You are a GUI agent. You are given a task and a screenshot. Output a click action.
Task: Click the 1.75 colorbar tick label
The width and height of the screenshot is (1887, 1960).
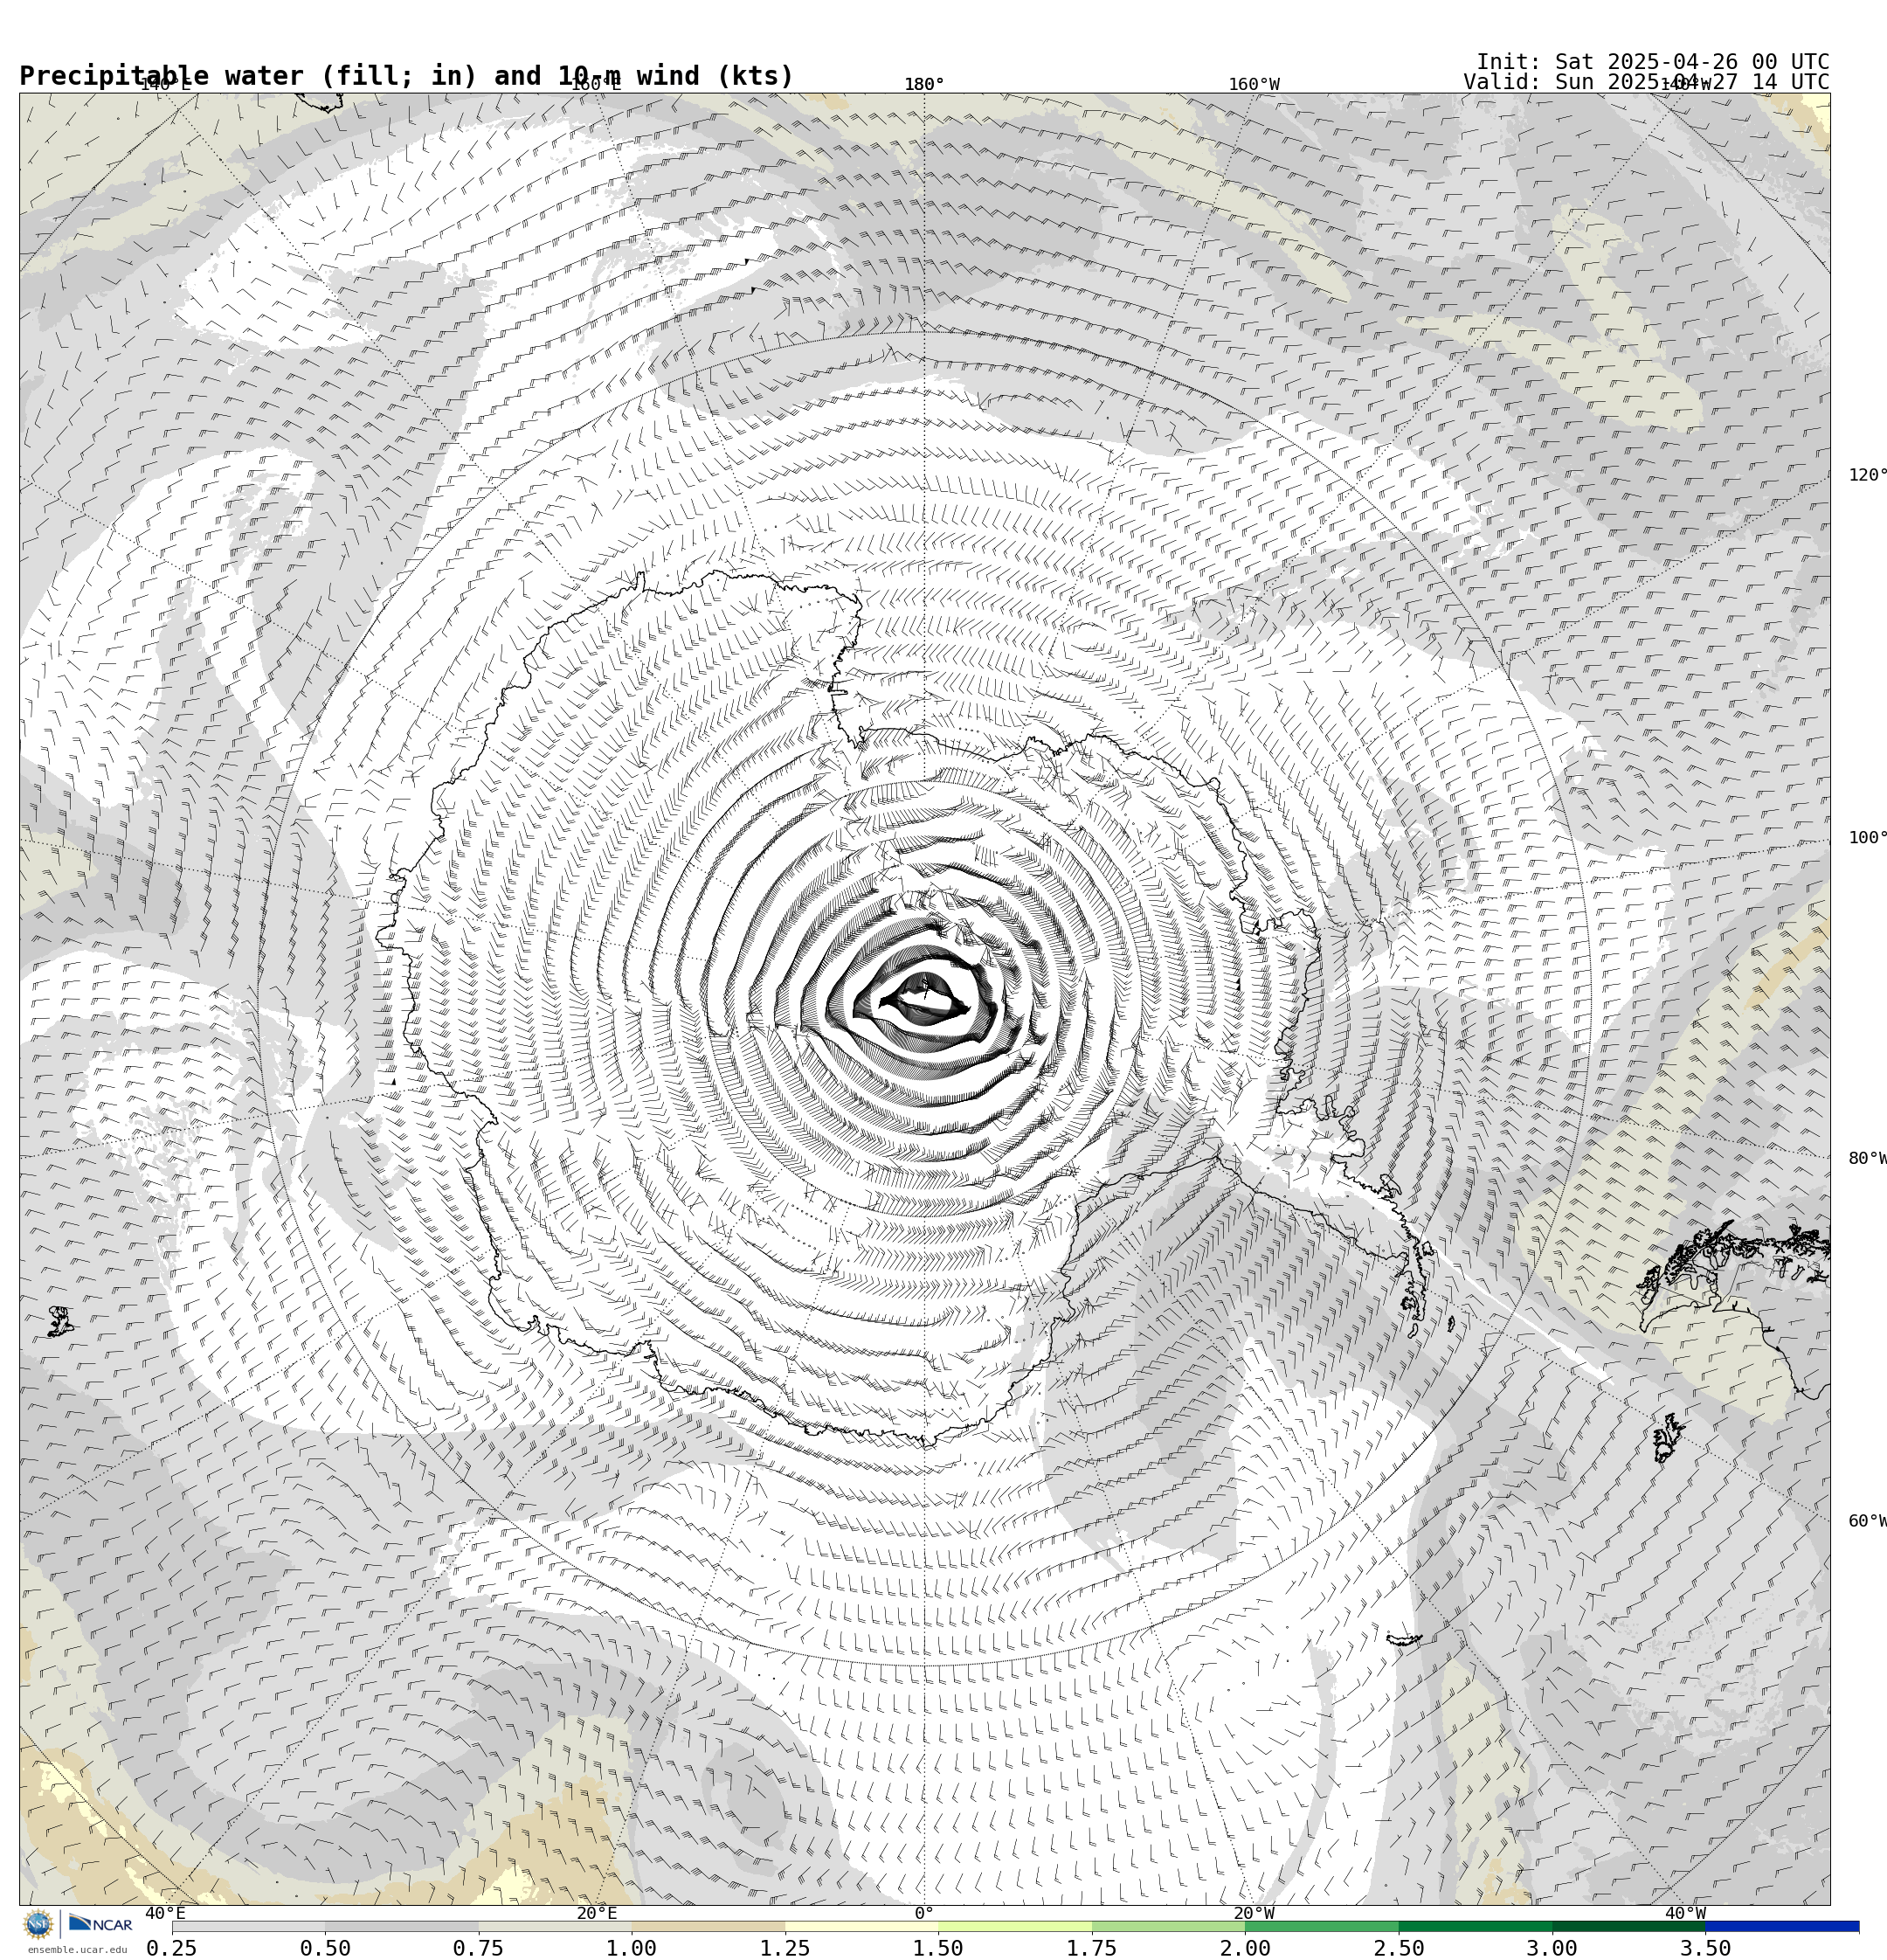tap(1092, 1948)
